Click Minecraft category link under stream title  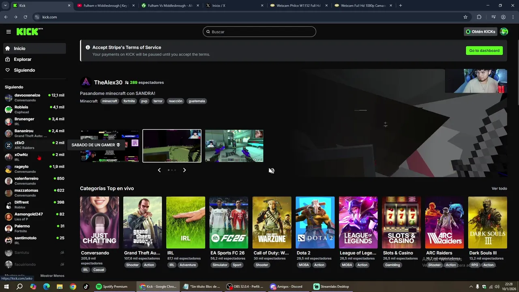pyautogui.click(x=89, y=101)
